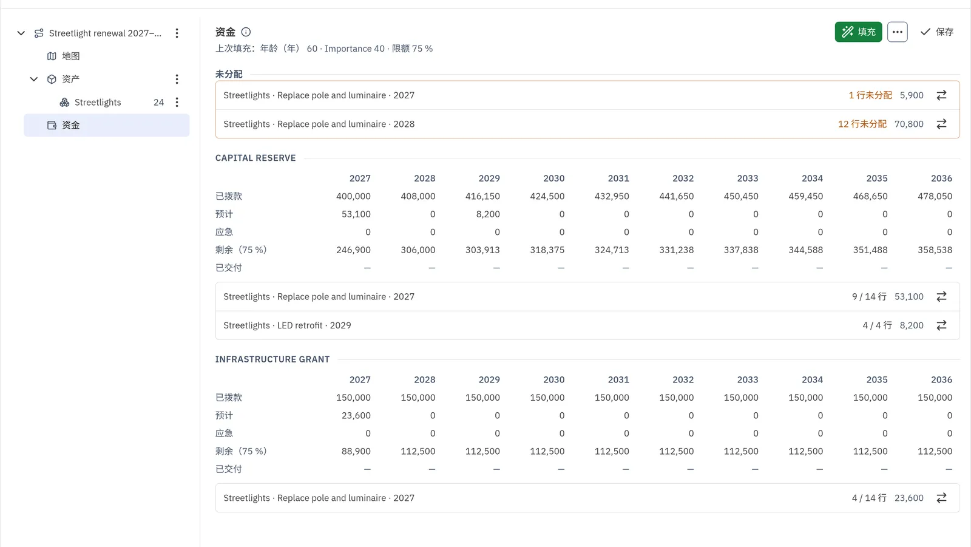
Task: Click the scenario icon beside Streetlight renewal
Action: (39, 33)
